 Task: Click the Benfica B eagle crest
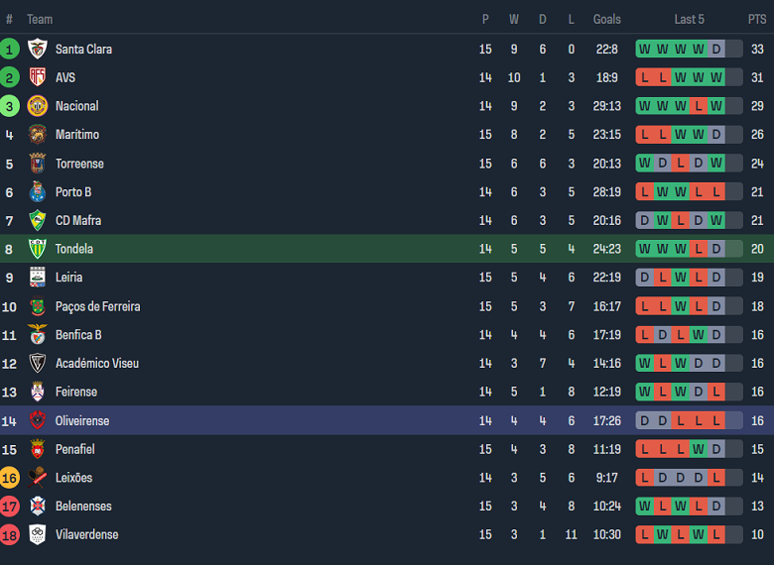pos(38,334)
